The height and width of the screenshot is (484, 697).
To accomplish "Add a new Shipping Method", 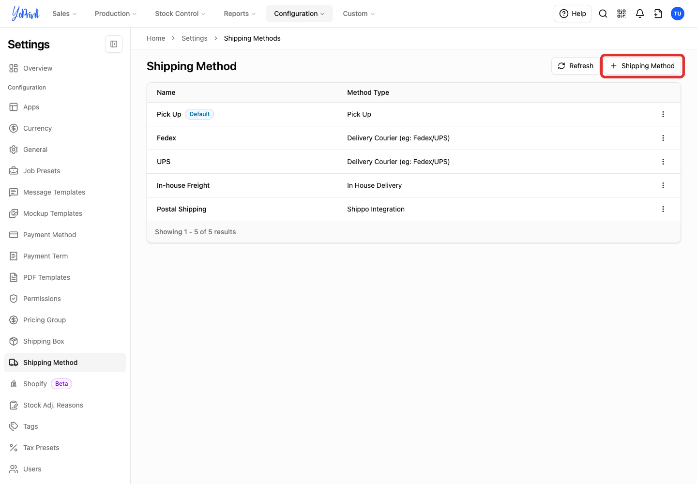I will [x=642, y=66].
